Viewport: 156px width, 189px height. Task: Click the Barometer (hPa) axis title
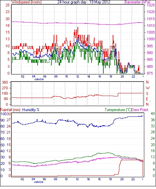137,2
